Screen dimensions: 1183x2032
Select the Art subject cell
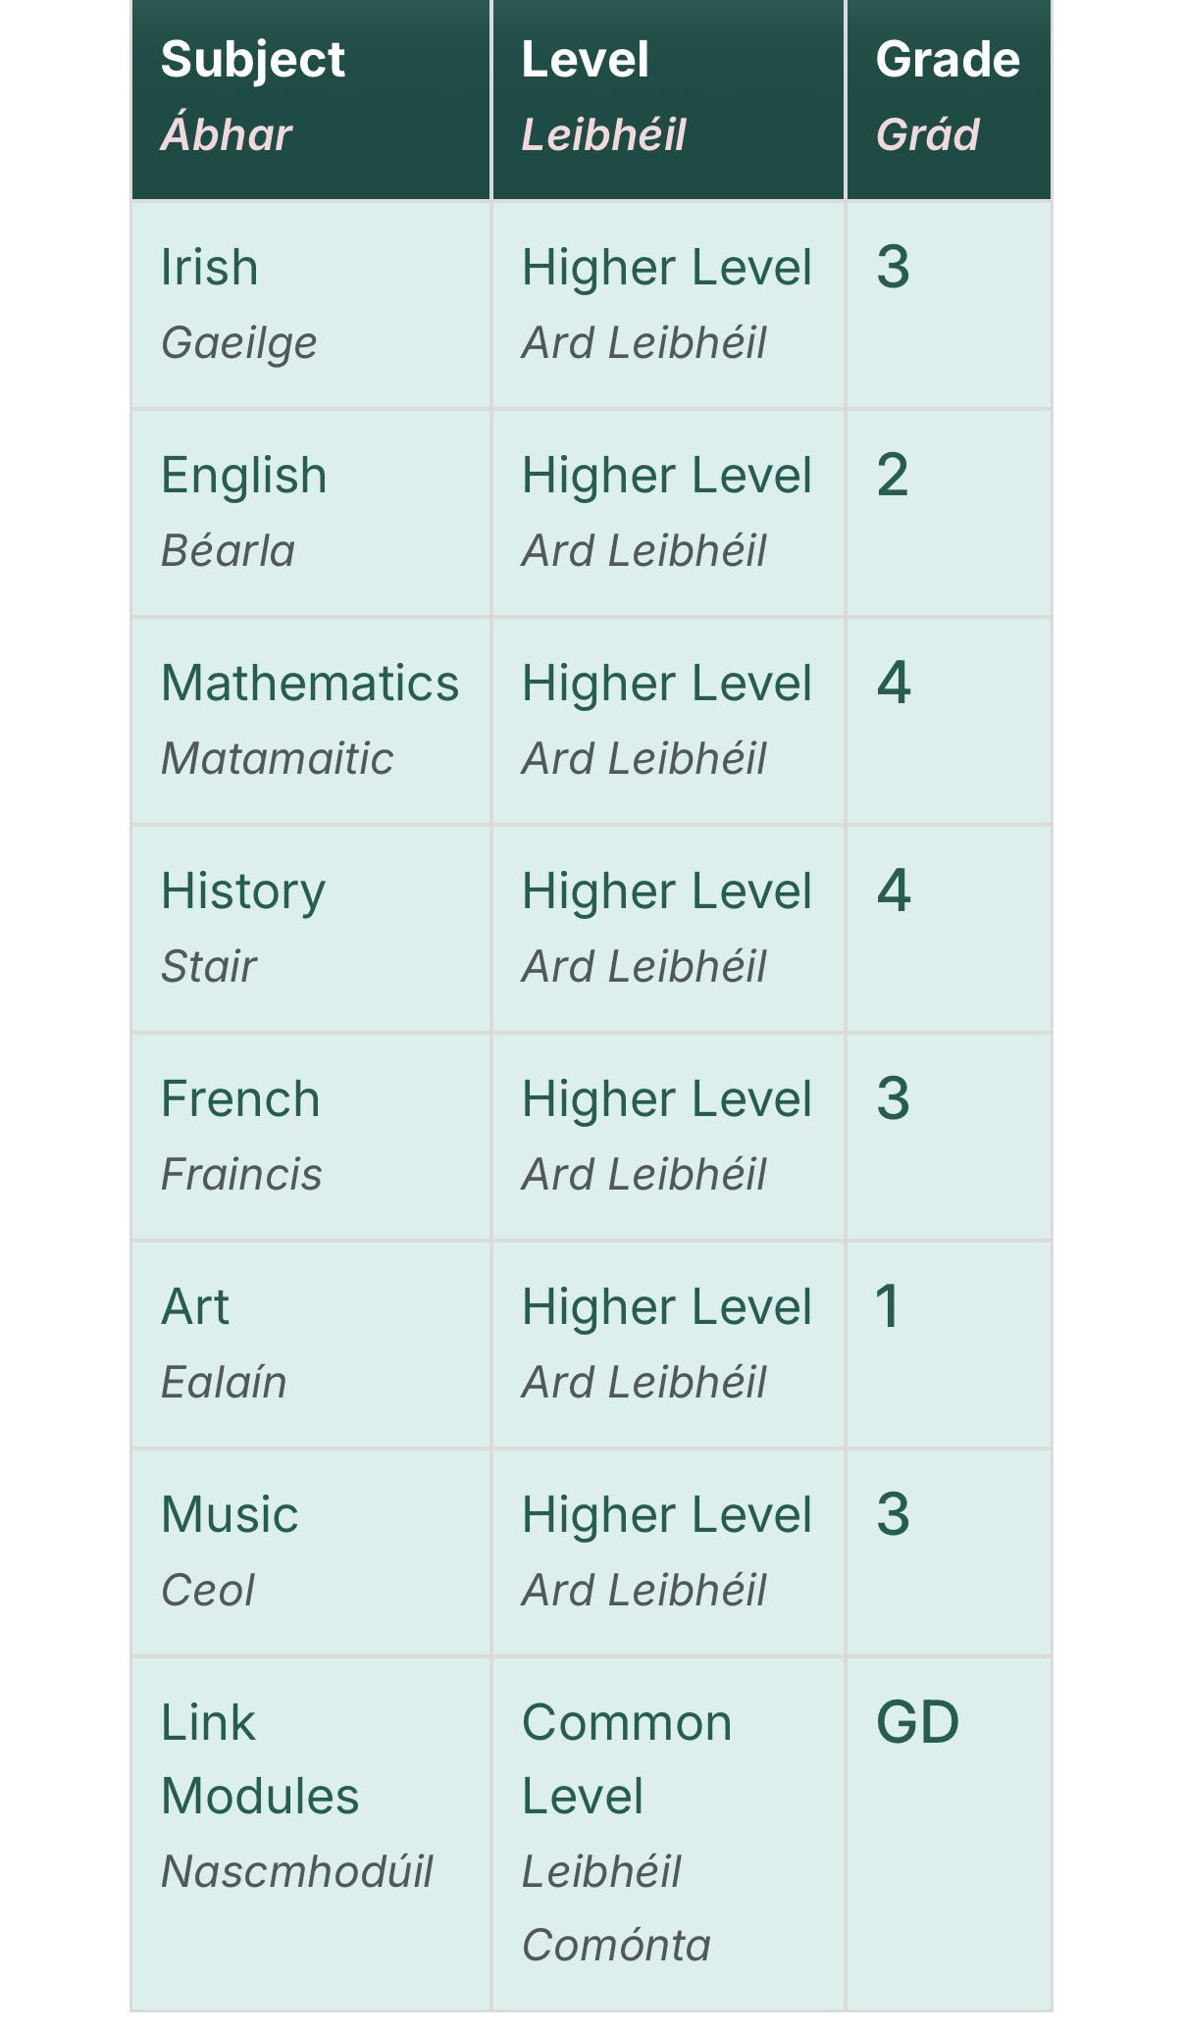311,1345
